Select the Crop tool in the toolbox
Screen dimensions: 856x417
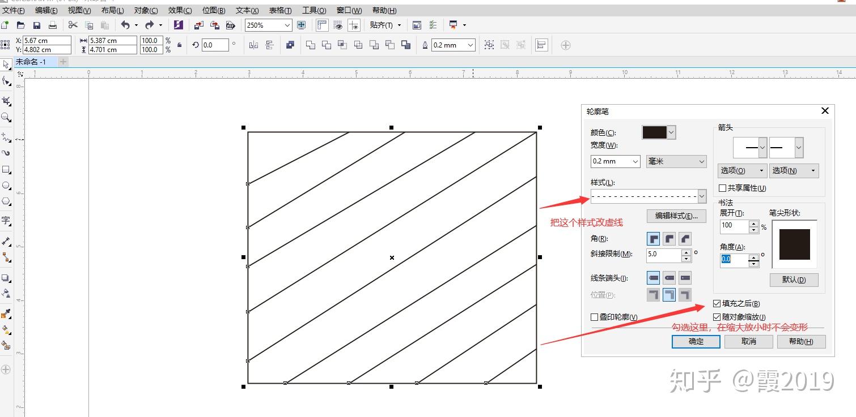tap(6, 101)
